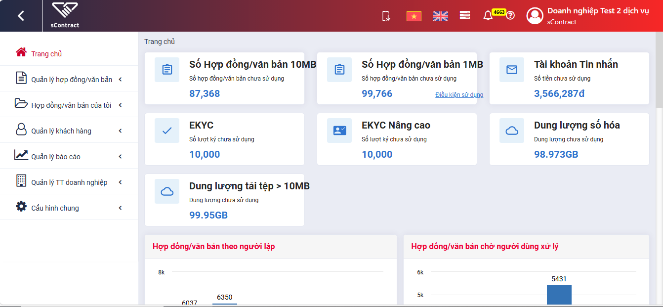Viewport: 663px width, 307px height.
Task: Open the Điều kiện sử dụng link
Action: point(459,95)
